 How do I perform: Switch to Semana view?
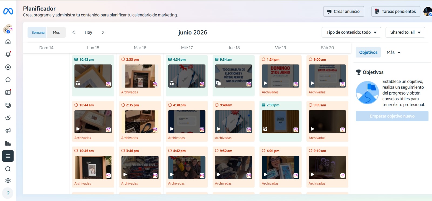(x=37, y=32)
